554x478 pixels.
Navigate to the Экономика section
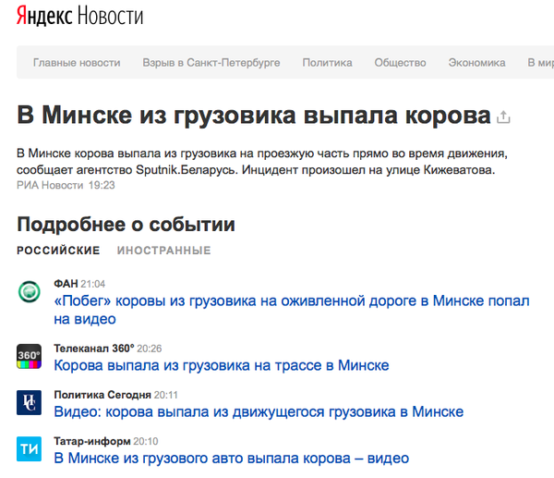(476, 63)
